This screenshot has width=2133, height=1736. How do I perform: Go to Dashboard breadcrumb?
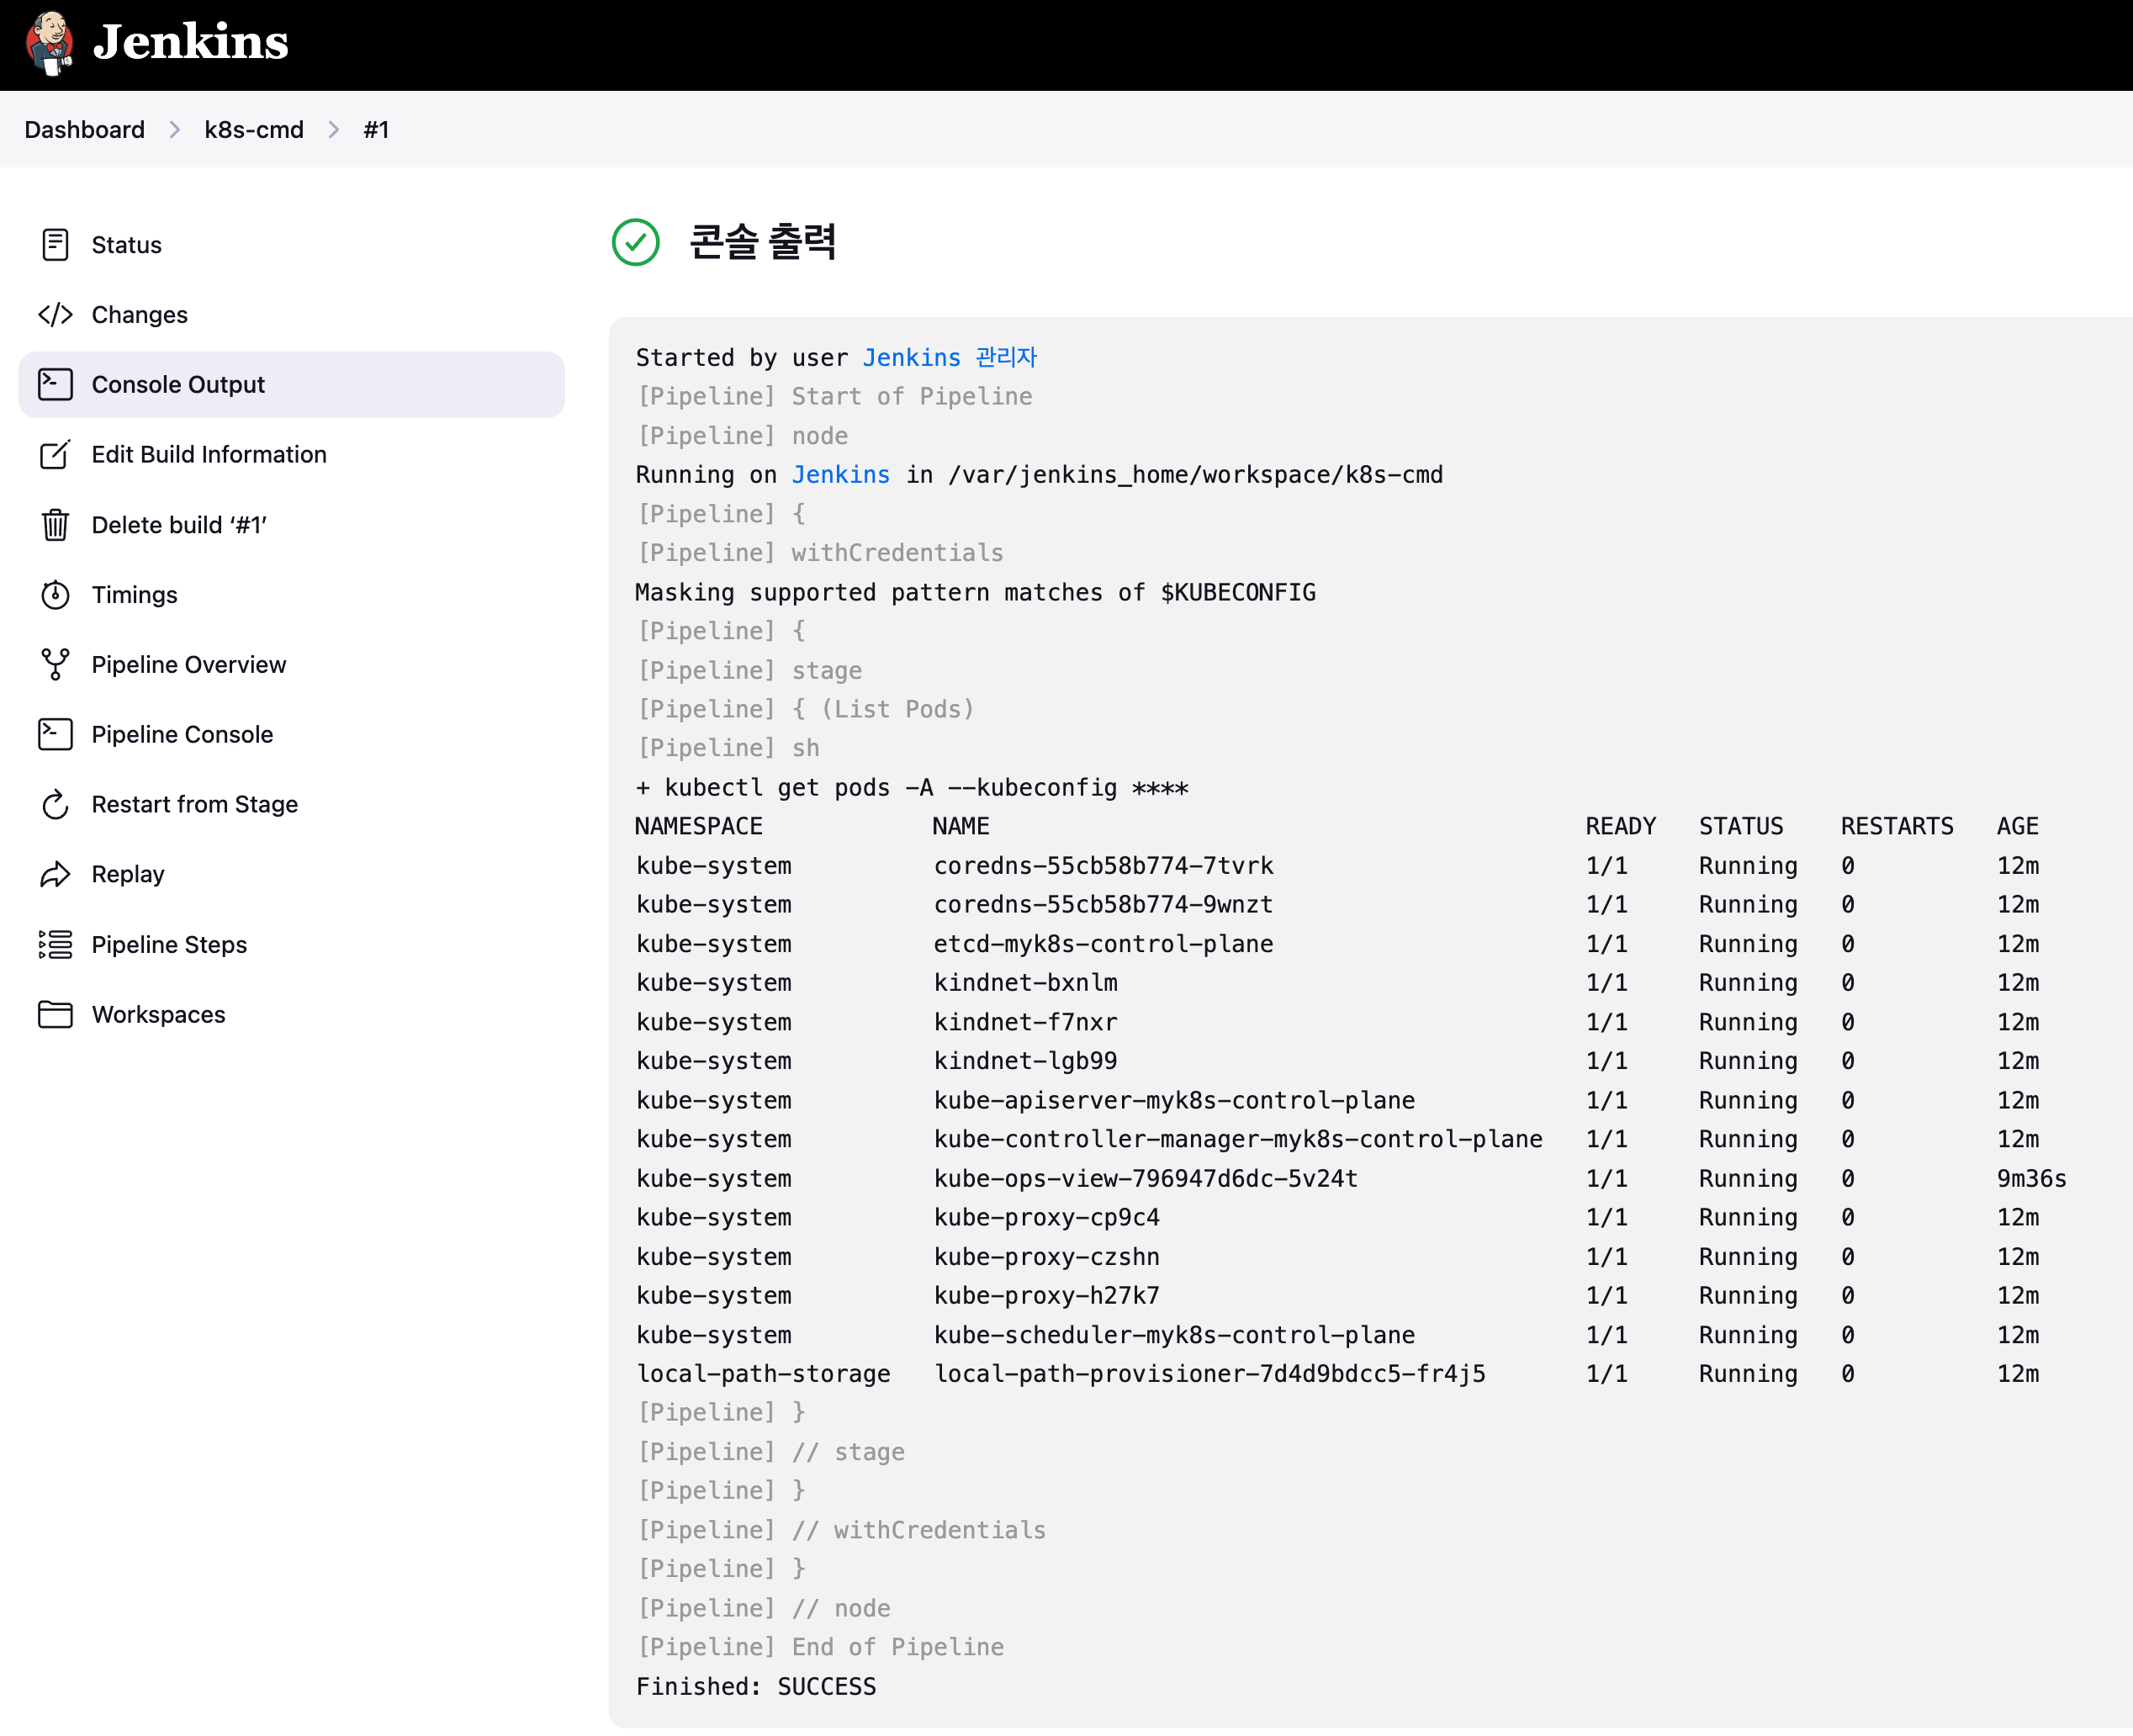click(x=85, y=130)
